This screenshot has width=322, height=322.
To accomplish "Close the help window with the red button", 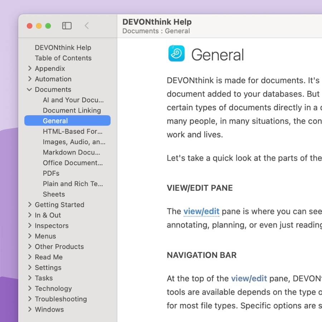I will tap(30, 26).
